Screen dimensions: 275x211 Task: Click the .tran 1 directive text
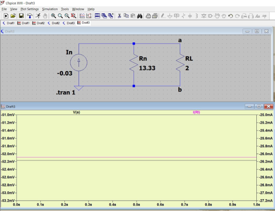coord(66,92)
